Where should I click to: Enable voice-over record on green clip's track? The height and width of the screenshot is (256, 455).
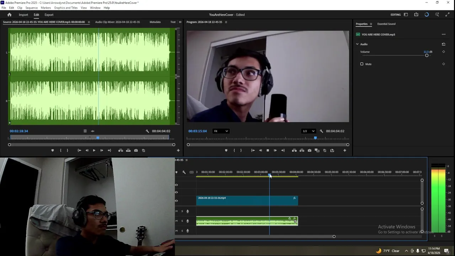coord(188,221)
